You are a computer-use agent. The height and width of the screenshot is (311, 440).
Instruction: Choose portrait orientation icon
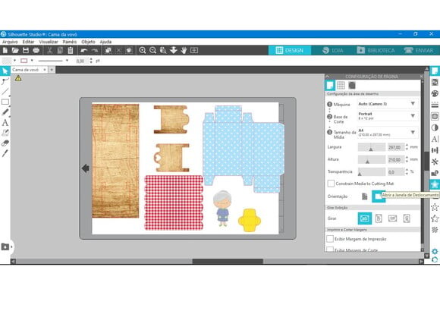coord(364,196)
